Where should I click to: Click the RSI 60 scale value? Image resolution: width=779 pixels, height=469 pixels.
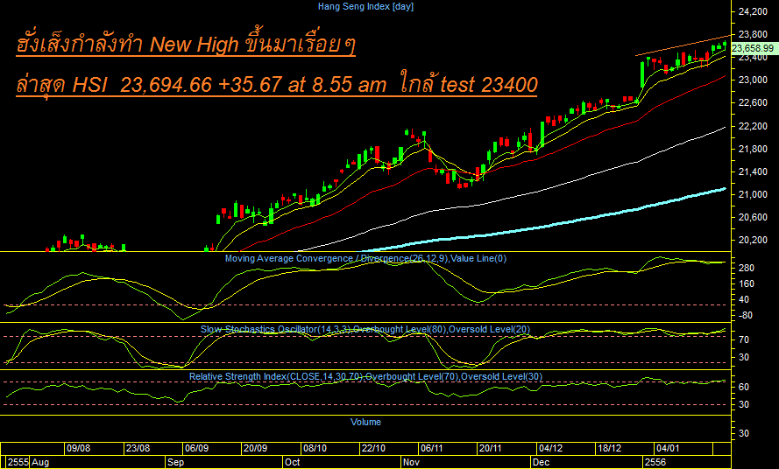744,387
